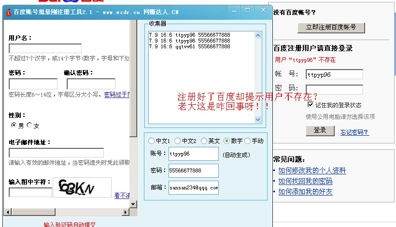Select collector row with qqtvv61
The width and height of the screenshot is (396, 227).
coord(189,46)
